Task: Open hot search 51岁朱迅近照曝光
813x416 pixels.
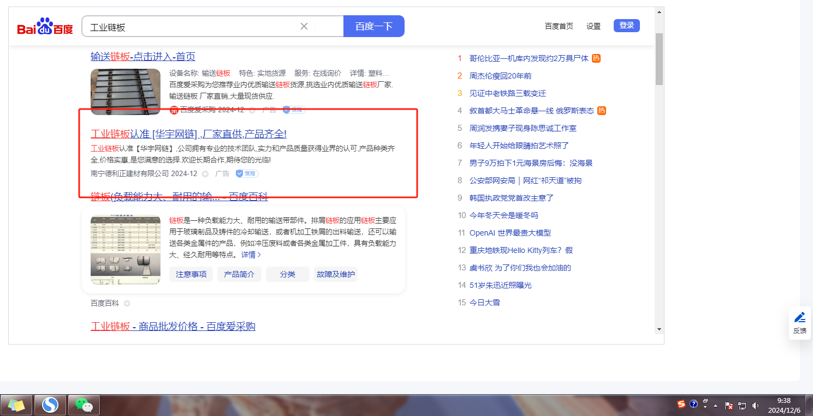Action: pyautogui.click(x=501, y=285)
